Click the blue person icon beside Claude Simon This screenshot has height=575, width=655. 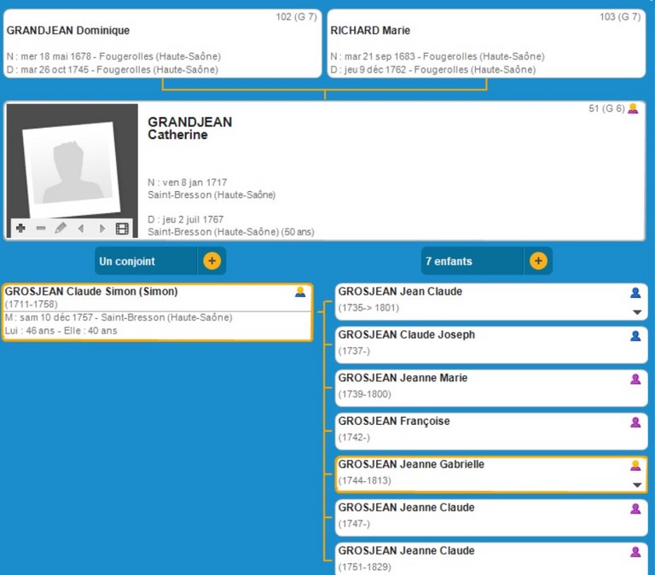(x=299, y=292)
